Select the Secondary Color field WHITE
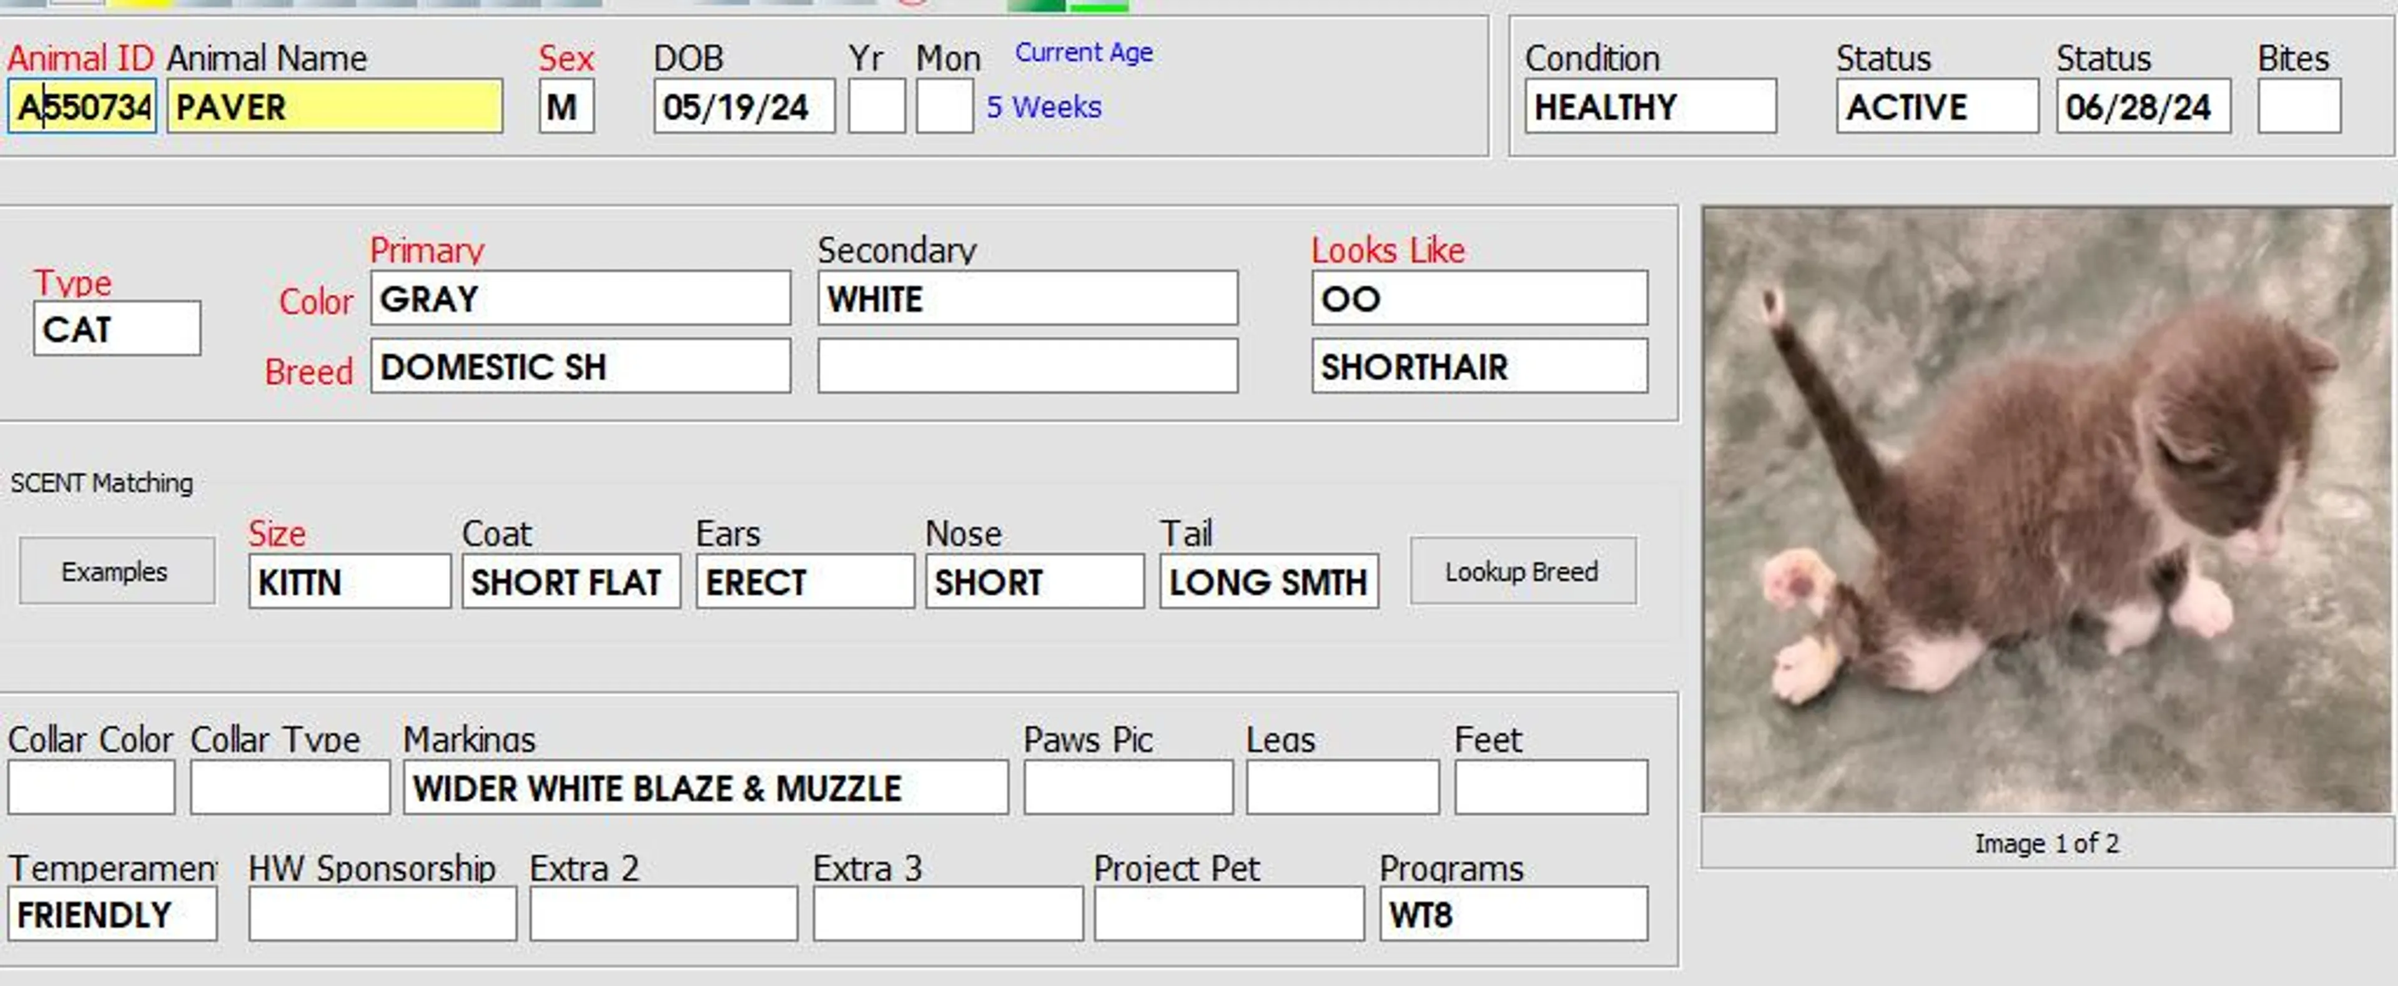 coord(1027,299)
